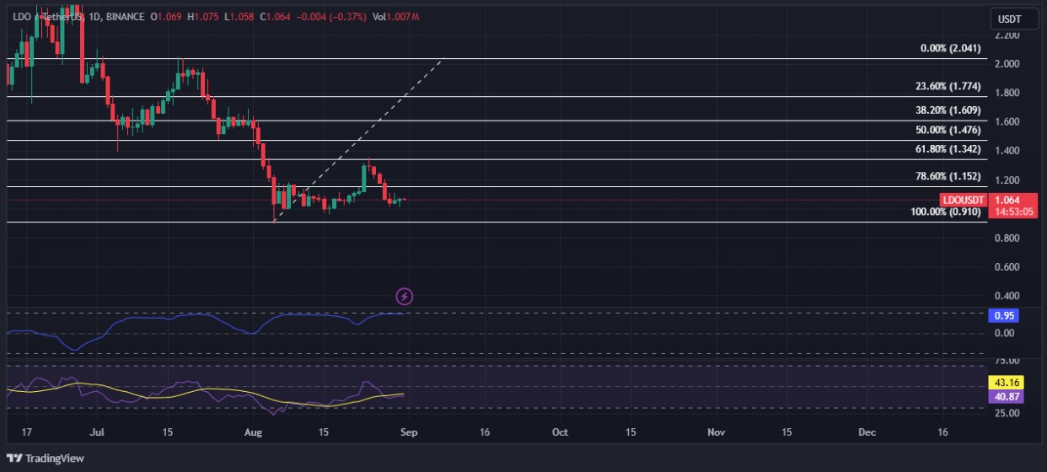Click the 23.60% (1.774) Fibonacci label

click(948, 86)
